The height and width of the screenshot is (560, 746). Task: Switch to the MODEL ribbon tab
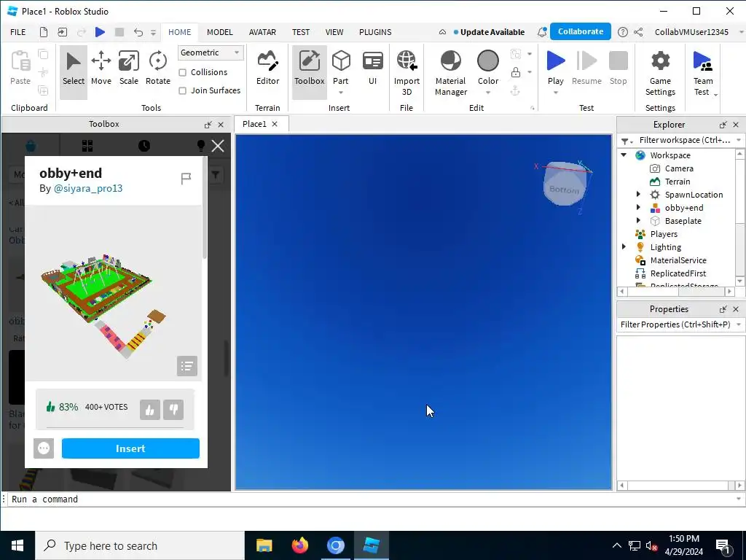(220, 32)
